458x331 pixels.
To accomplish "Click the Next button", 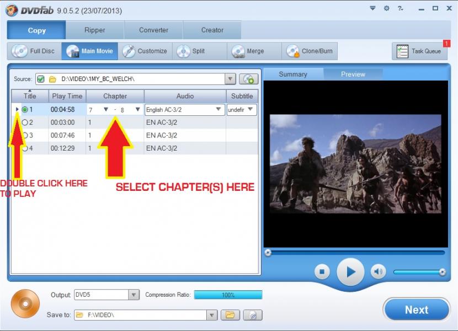I will pyautogui.click(x=417, y=309).
